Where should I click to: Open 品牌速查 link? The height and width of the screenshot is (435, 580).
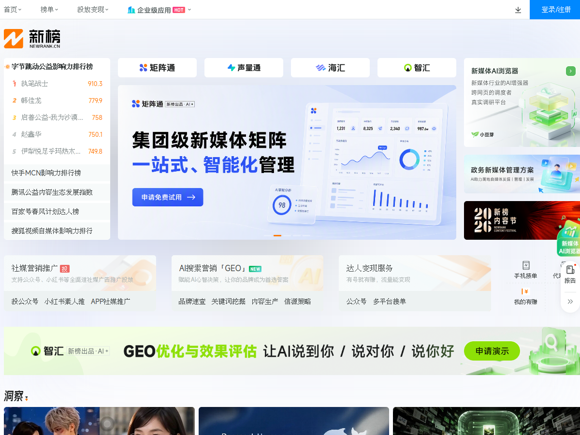click(192, 301)
